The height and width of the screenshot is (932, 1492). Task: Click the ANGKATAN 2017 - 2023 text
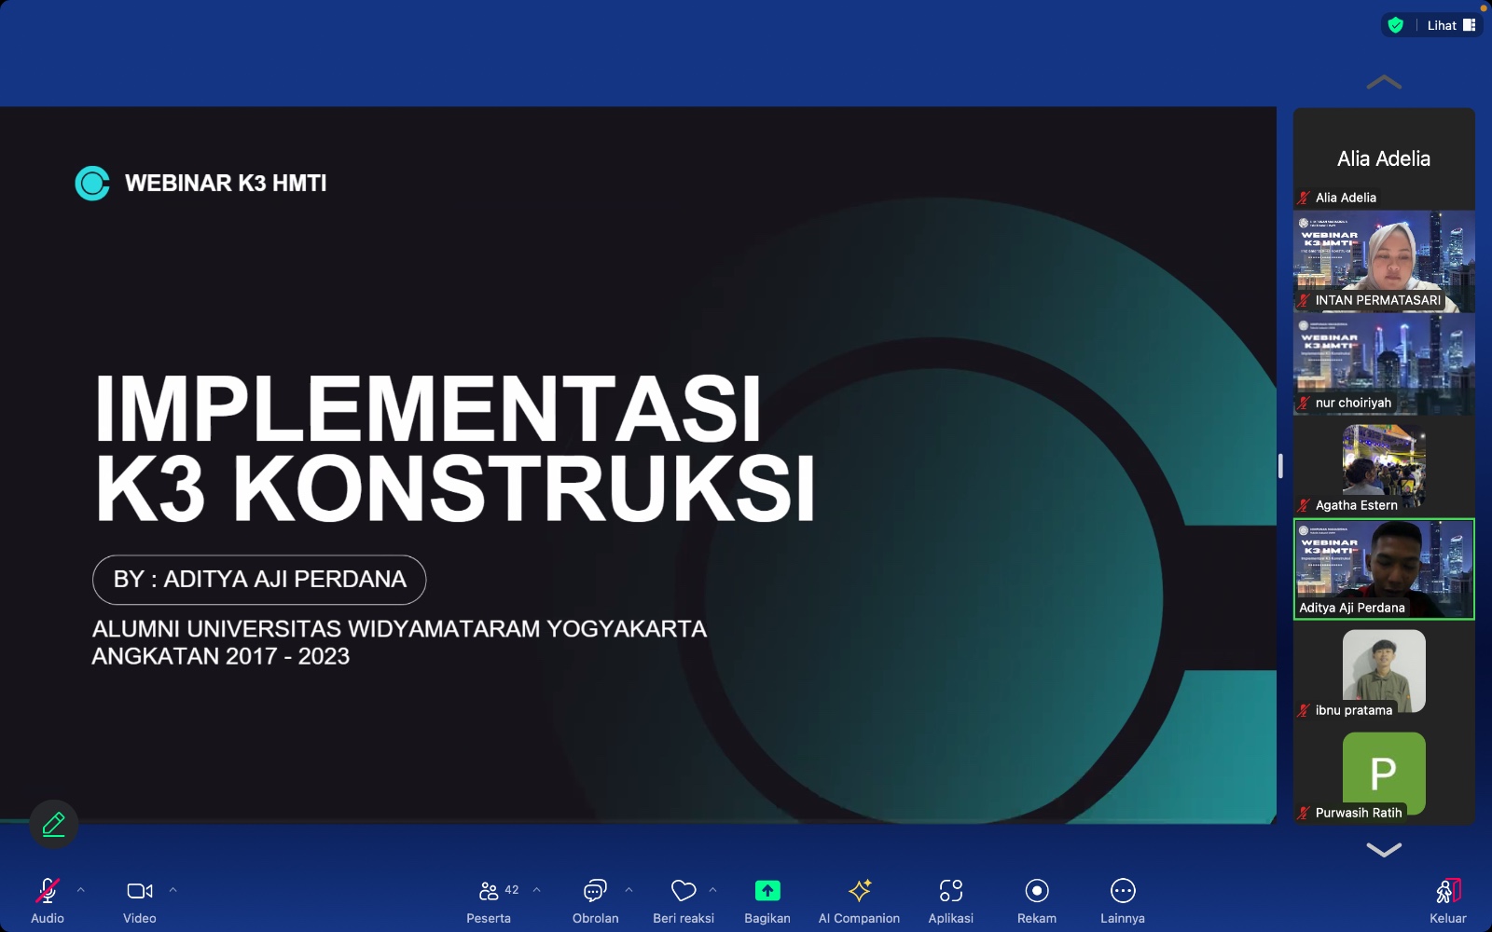(221, 656)
